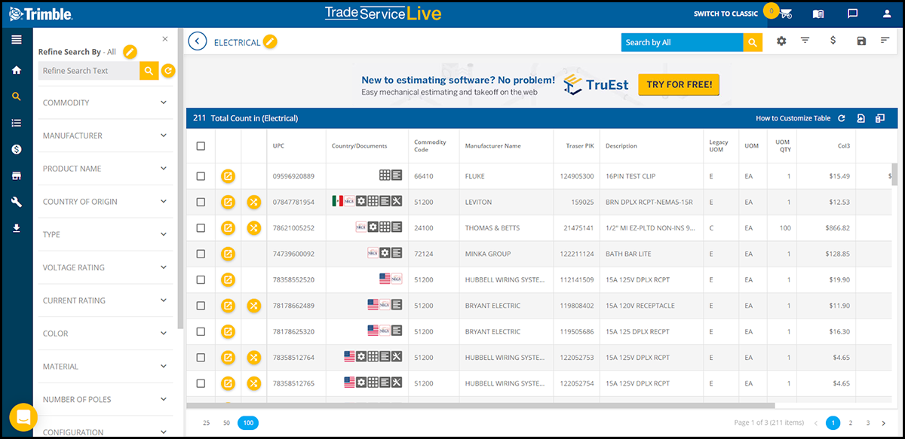905x439 pixels.
Task: Open the hamburger menu in left sidebar
Action: click(x=16, y=40)
